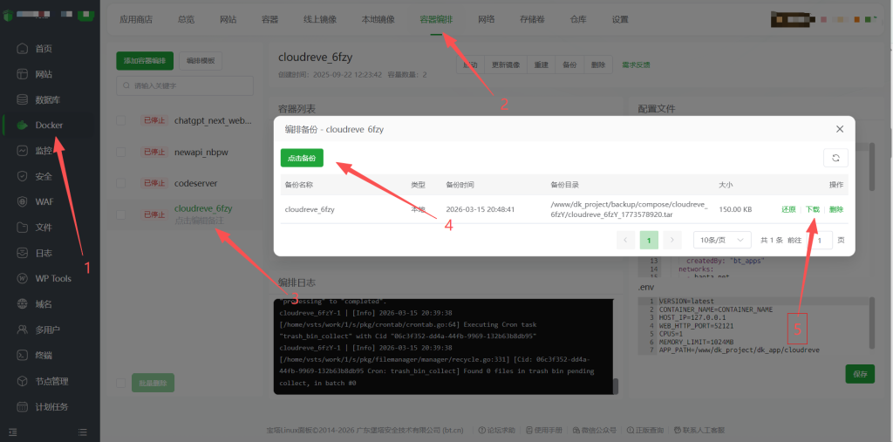
Task: Refresh the backup list with refresh icon
Action: [x=835, y=158]
